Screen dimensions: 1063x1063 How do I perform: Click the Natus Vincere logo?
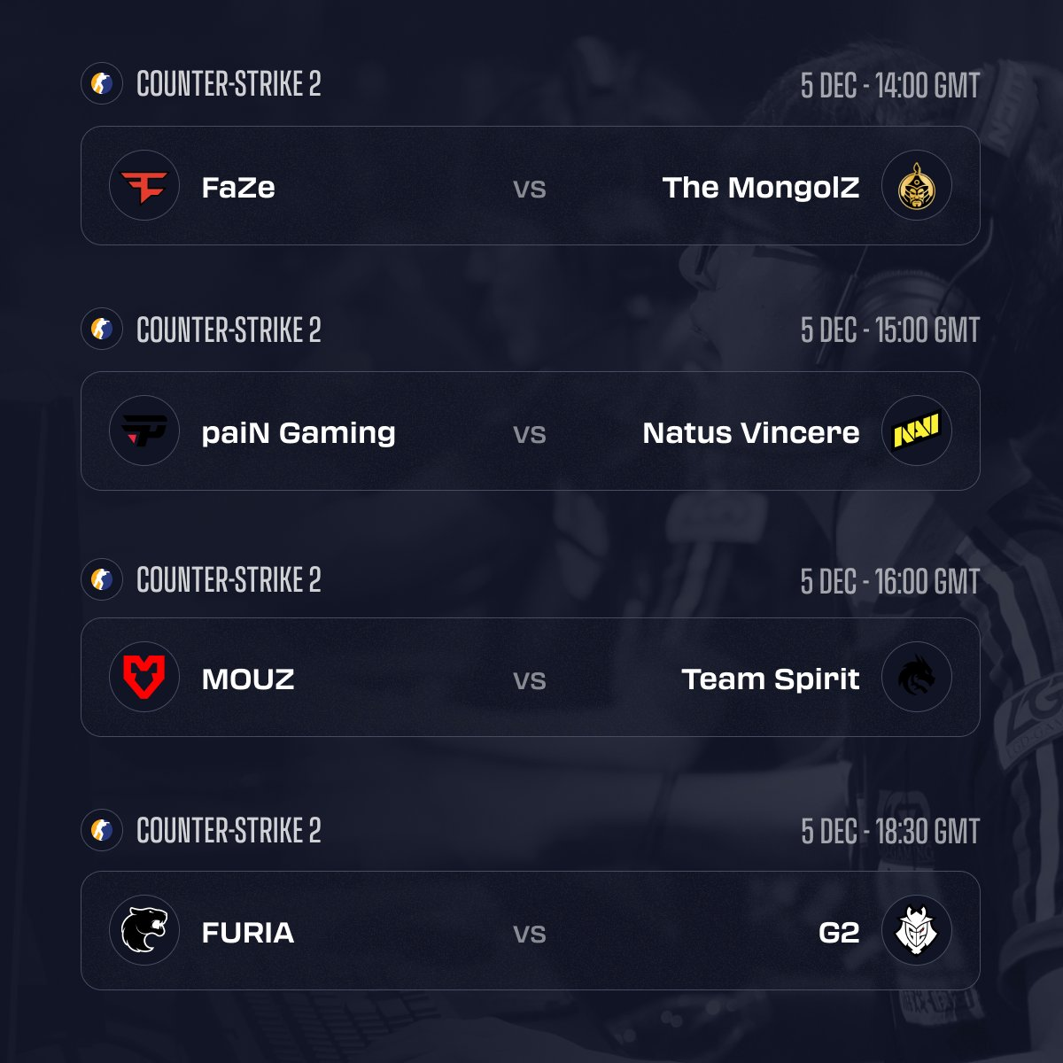pos(917,432)
